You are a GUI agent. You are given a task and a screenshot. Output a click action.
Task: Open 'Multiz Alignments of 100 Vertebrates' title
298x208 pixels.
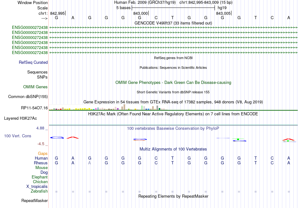[173, 149]
